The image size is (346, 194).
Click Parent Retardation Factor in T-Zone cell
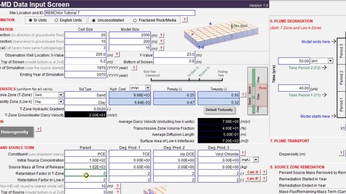(x=85, y=174)
